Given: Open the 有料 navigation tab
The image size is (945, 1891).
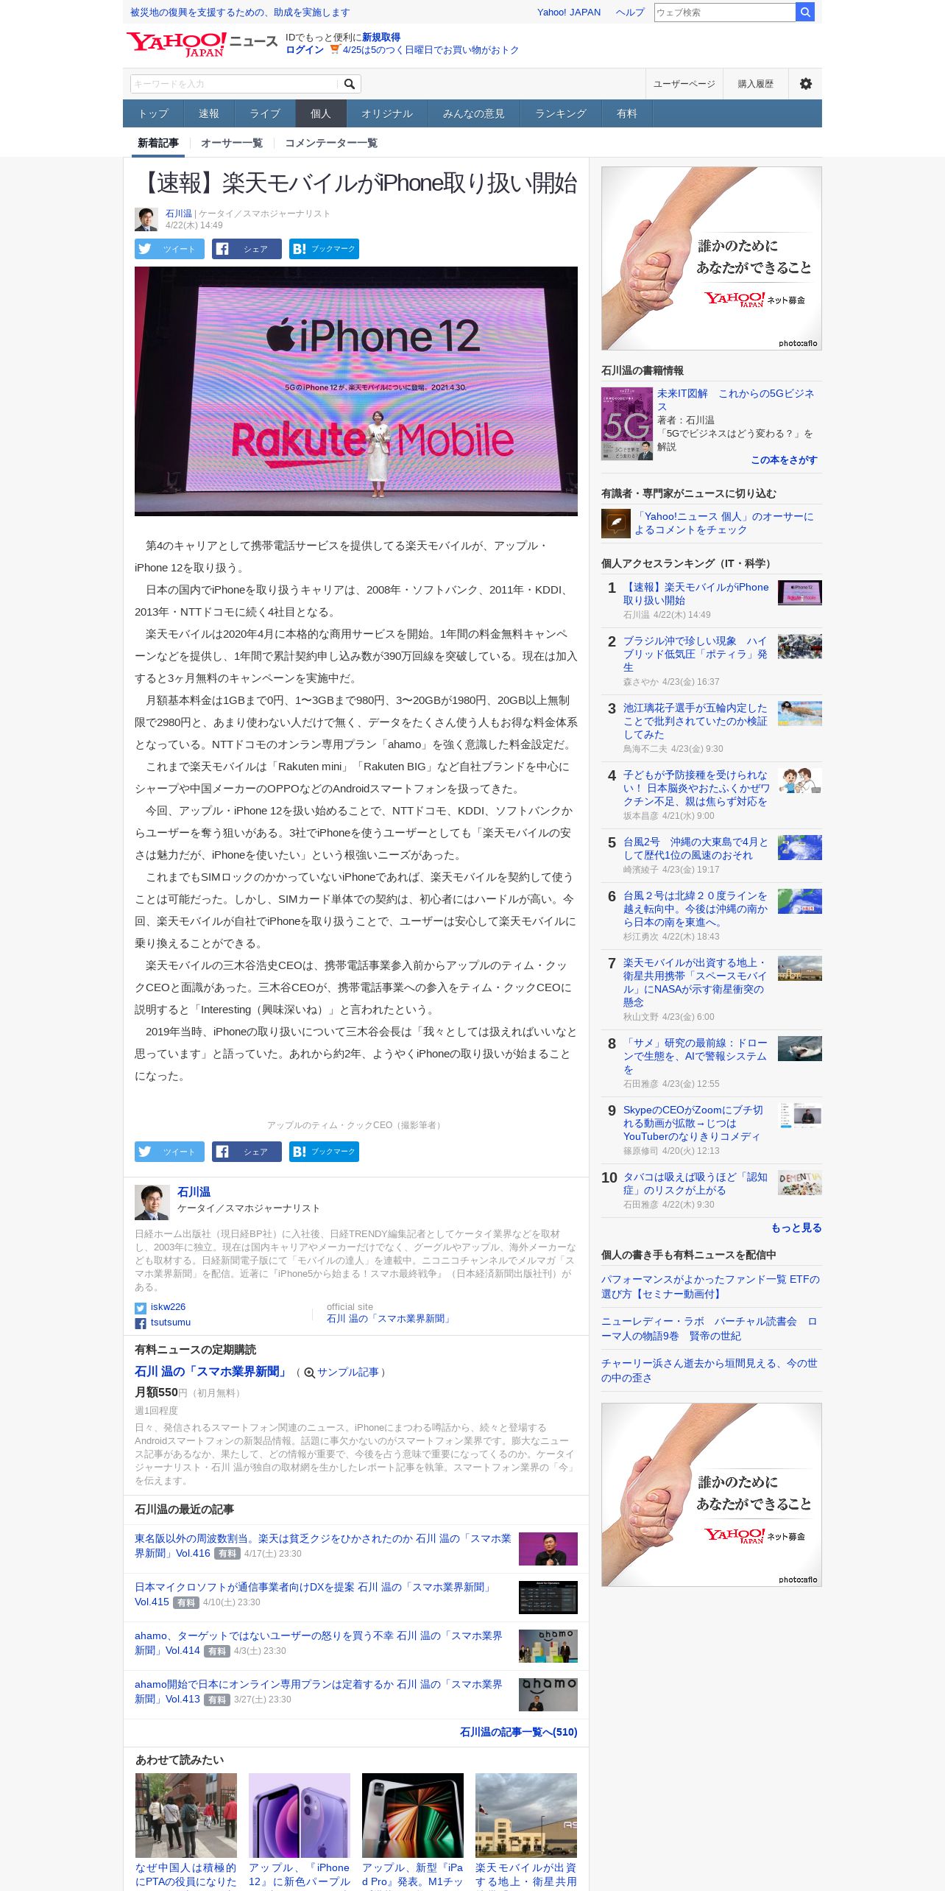Looking at the screenshot, I should (x=627, y=113).
